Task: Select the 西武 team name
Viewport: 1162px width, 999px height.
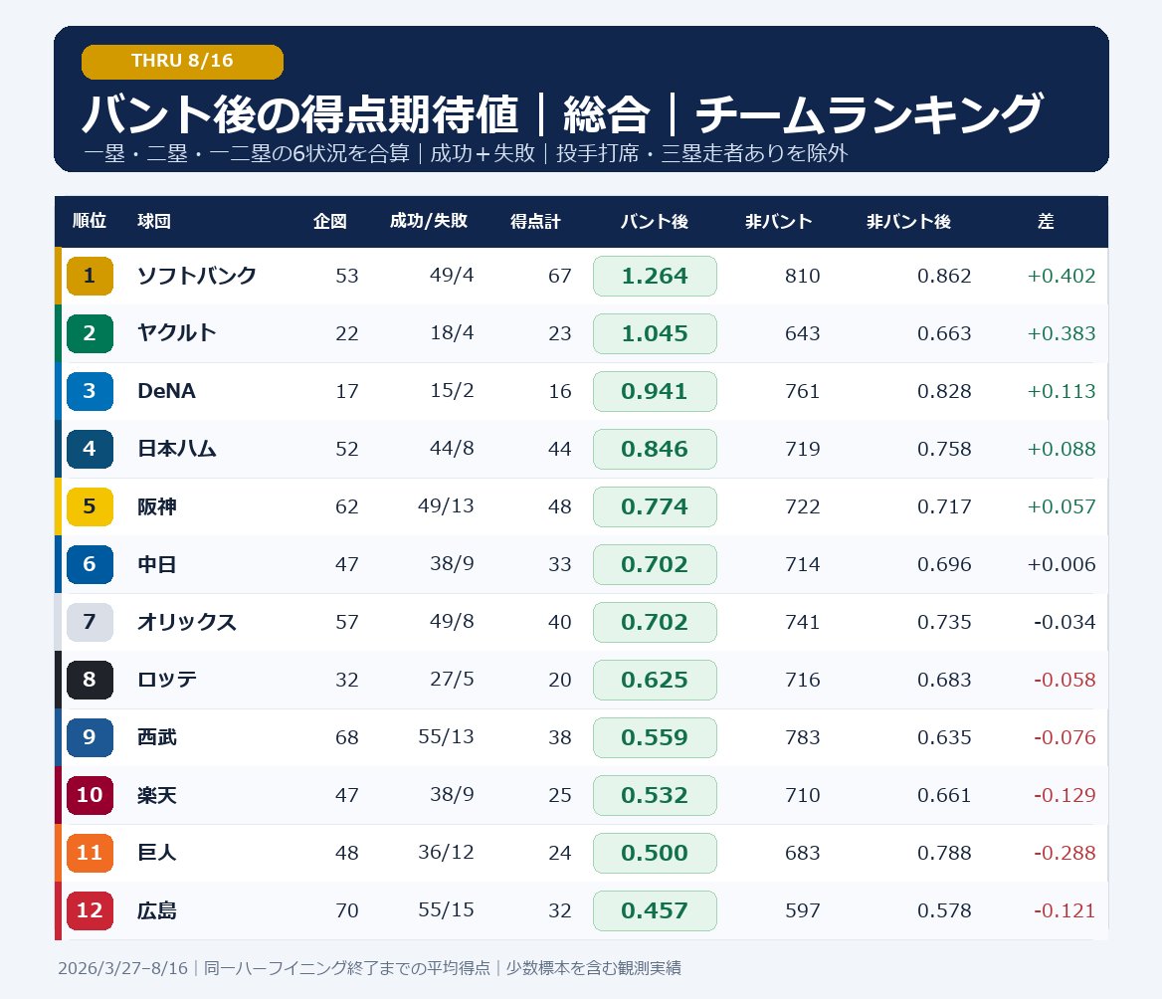Action: click(x=157, y=737)
